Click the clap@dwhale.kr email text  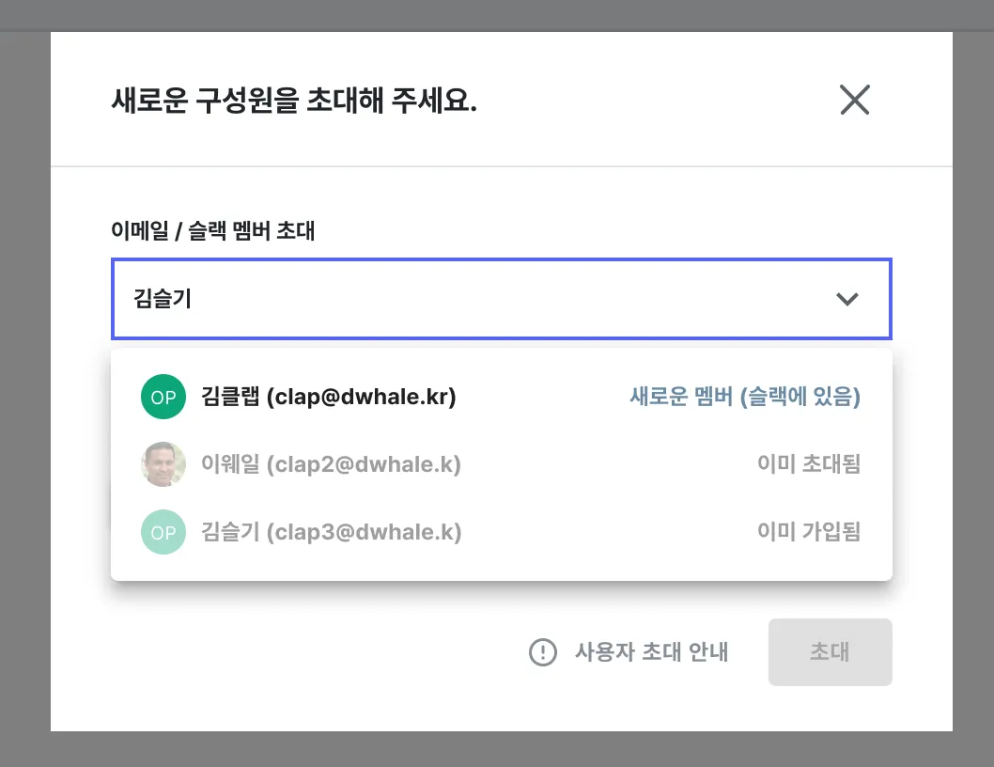tap(362, 397)
